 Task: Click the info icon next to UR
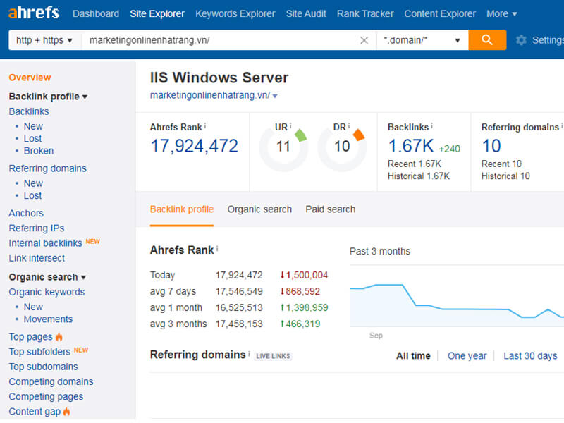click(290, 125)
